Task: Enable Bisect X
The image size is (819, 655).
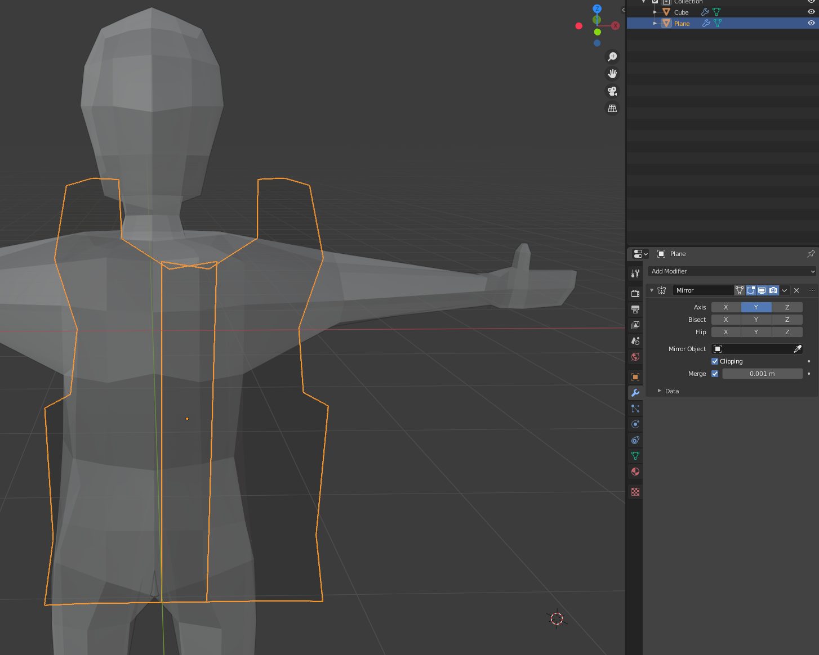Action: (x=726, y=320)
